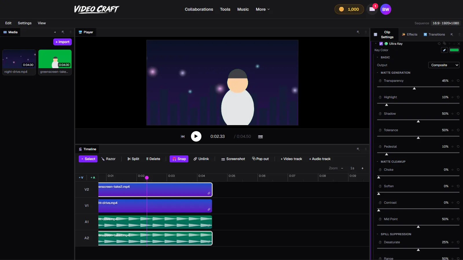Screen dimensions: 463x260
Task: Select the Razor tool in timeline
Action: pos(108,159)
